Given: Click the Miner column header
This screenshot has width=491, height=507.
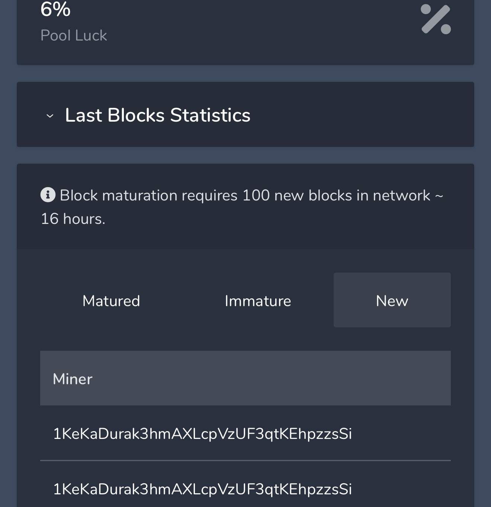Looking at the screenshot, I should [73, 379].
